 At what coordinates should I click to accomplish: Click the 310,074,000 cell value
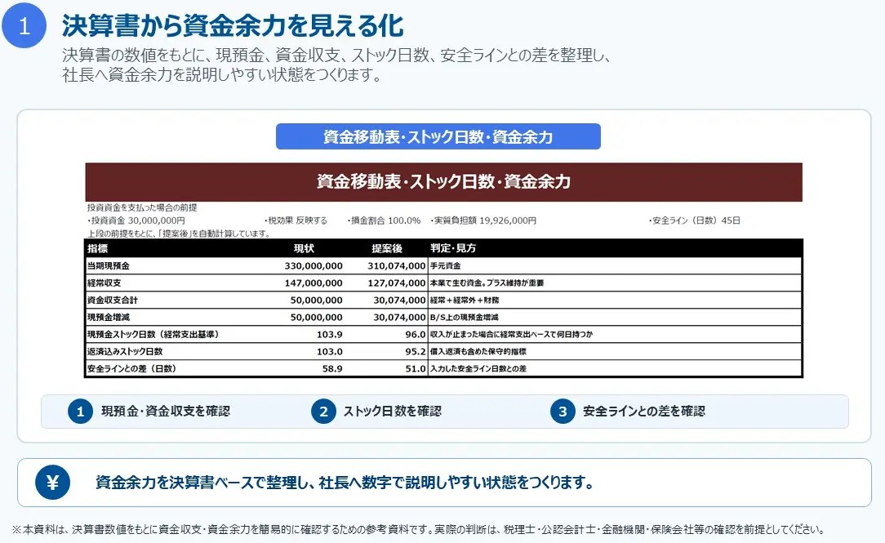(x=396, y=266)
